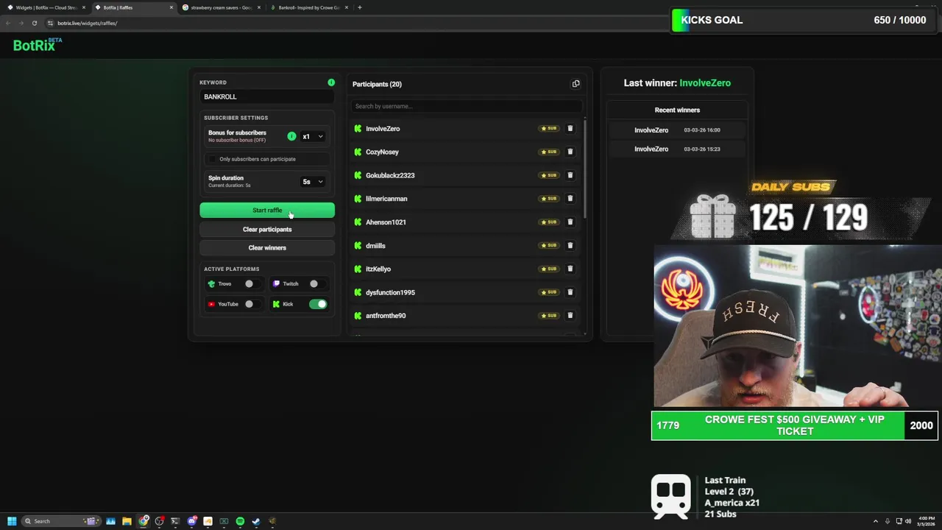Select participant Ahenson1021 name
942x530 pixels.
386,222
